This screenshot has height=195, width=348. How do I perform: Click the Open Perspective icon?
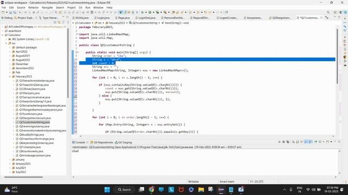pyautogui.click(x=335, y=12)
